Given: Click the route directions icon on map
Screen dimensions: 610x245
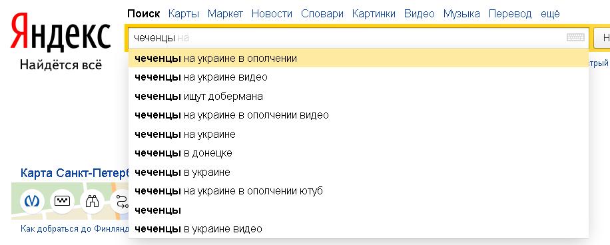Looking at the screenshot, I should tap(120, 201).
